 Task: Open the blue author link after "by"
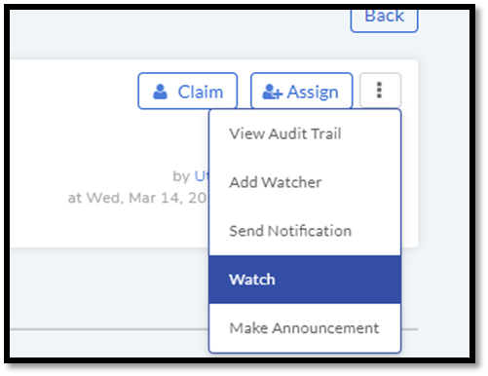pyautogui.click(x=202, y=176)
